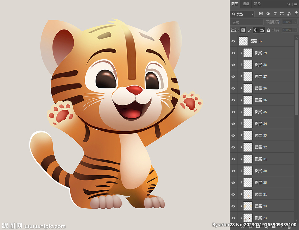299x230 pixels.
Task: Open the 正常 blend mode dropdown
Action: [247, 22]
